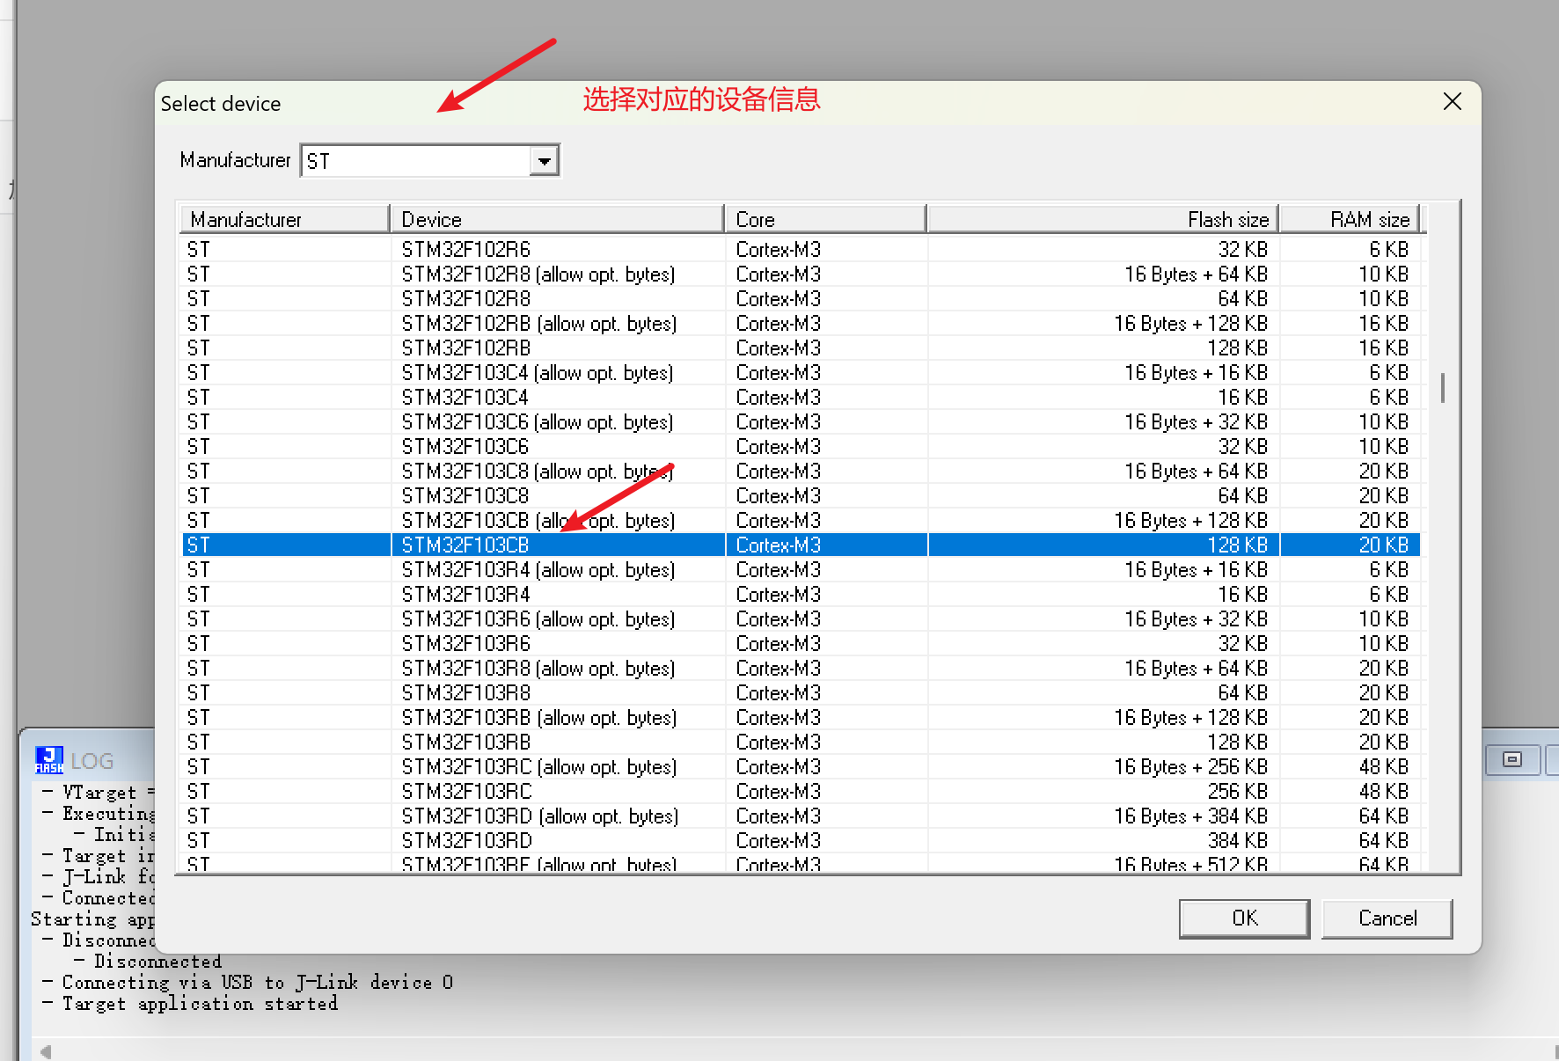This screenshot has height=1061, width=1559.
Task: Close the Select device dialog
Action: (1453, 102)
